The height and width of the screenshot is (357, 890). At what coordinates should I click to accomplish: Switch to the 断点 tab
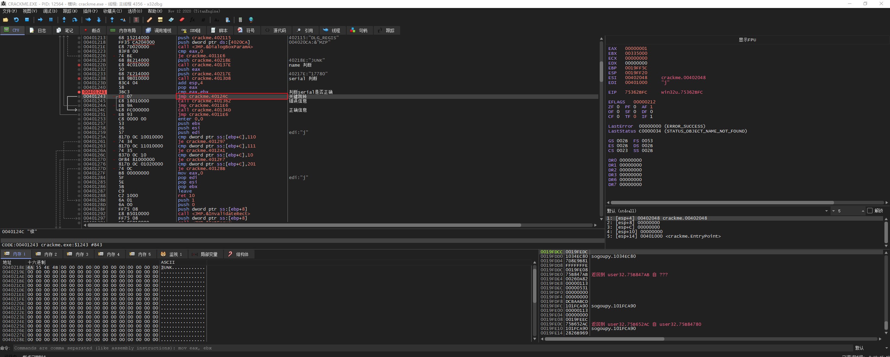[92, 31]
